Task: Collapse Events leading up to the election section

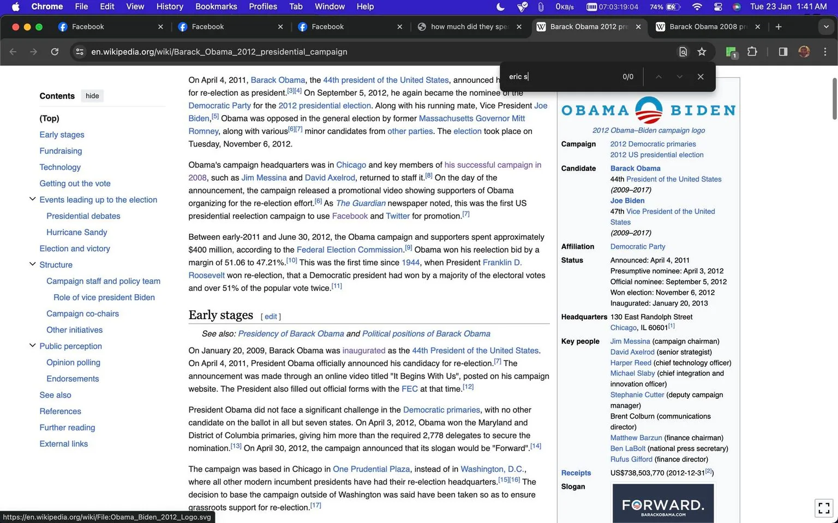Action: point(32,199)
